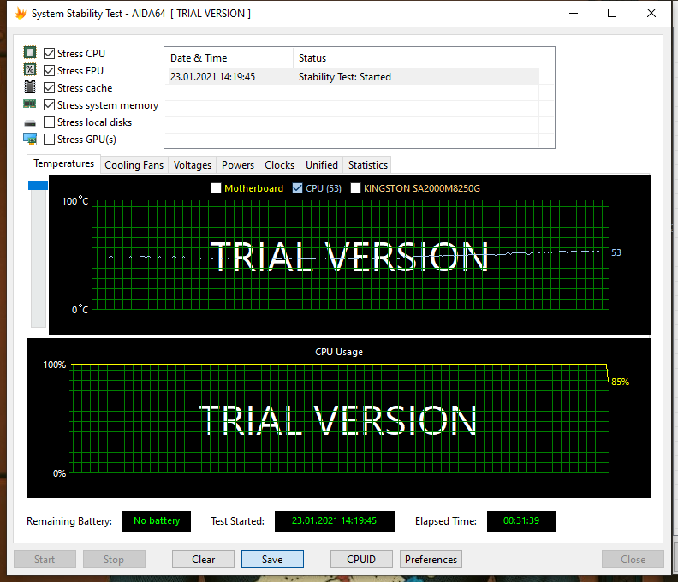Close the AIDA64 window with X
The width and height of the screenshot is (678, 582).
[651, 13]
